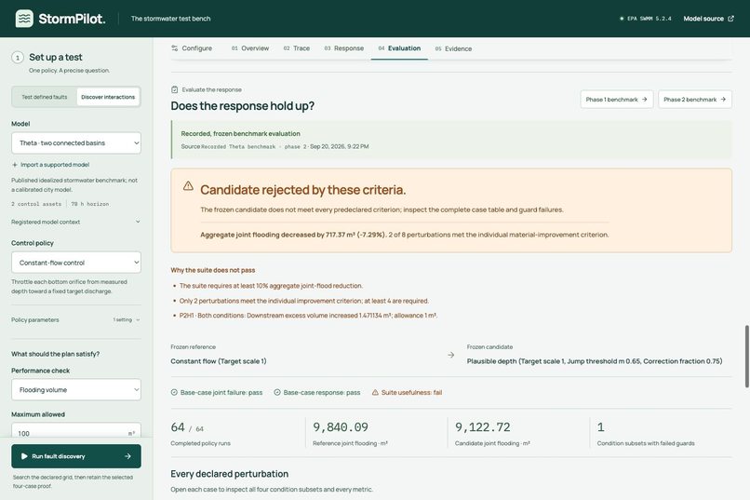Click the arrow on Phase 1 benchmark

click(x=644, y=100)
